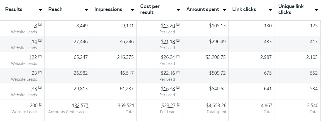Click the footnote marker beside 8 results
This screenshot has height=121, width=321.
pyautogui.click(x=40, y=25)
